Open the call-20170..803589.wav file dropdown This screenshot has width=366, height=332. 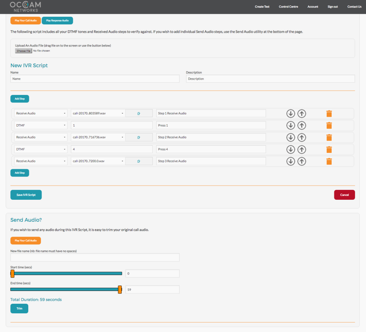97,113
